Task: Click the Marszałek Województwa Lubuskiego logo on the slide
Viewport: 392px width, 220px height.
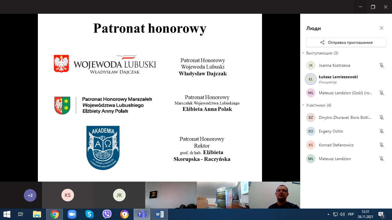Action: click(x=103, y=105)
